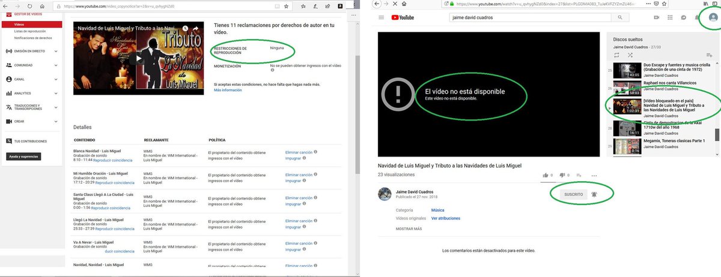Open the YouTube apps grid
Viewport: 721px width, 277px height.
(x=670, y=17)
